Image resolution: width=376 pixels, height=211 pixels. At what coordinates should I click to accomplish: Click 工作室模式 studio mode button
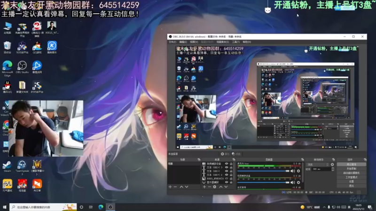(x=351, y=177)
